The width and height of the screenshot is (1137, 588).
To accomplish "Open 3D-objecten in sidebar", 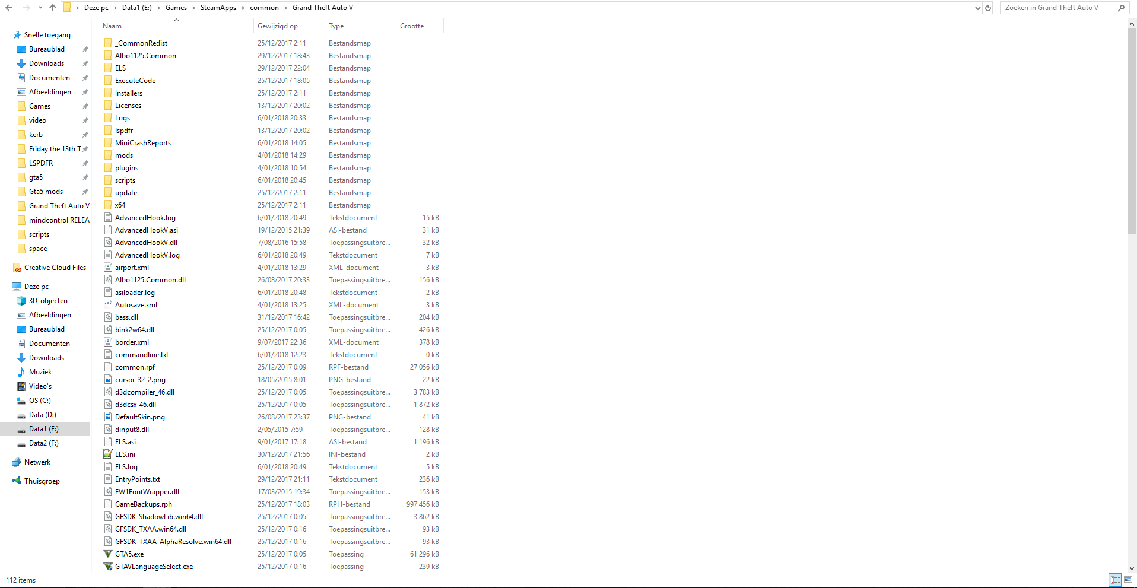I will pos(48,301).
